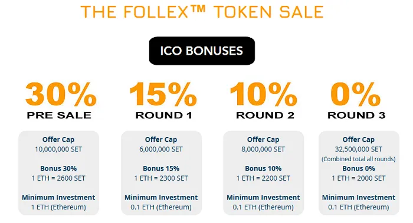Select the 1 ETH = 2600 SET rate
Screen dimensions: 413x223
tap(58, 178)
